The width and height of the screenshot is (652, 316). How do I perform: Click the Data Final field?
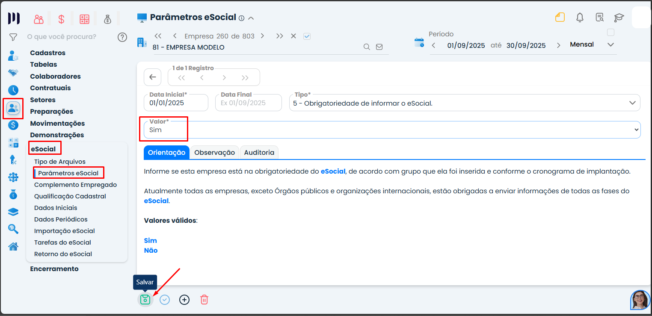(249, 103)
